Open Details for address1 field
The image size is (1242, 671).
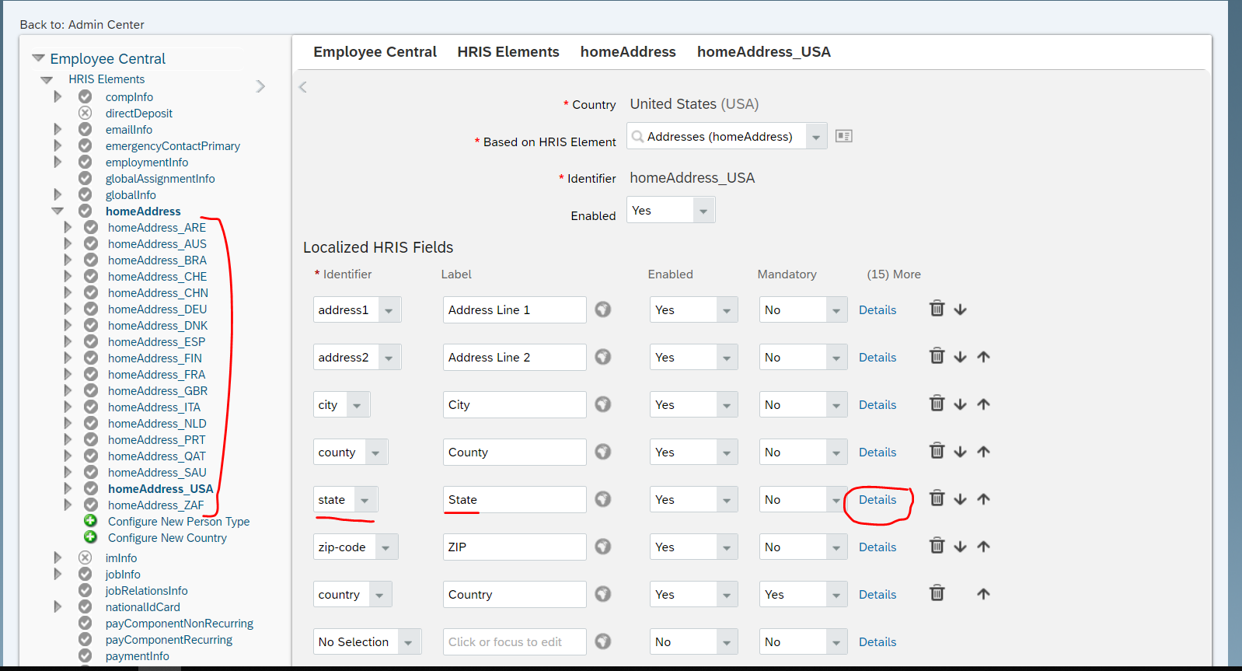click(877, 309)
